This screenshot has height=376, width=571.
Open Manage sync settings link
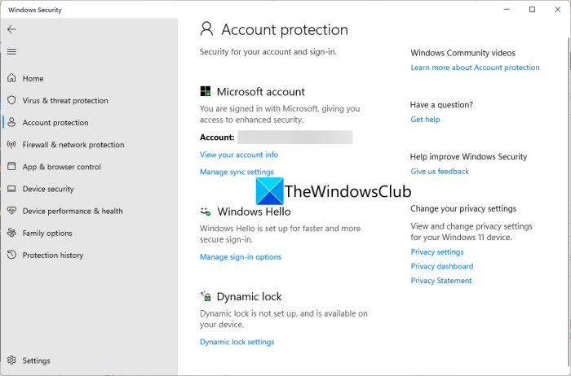tap(237, 172)
